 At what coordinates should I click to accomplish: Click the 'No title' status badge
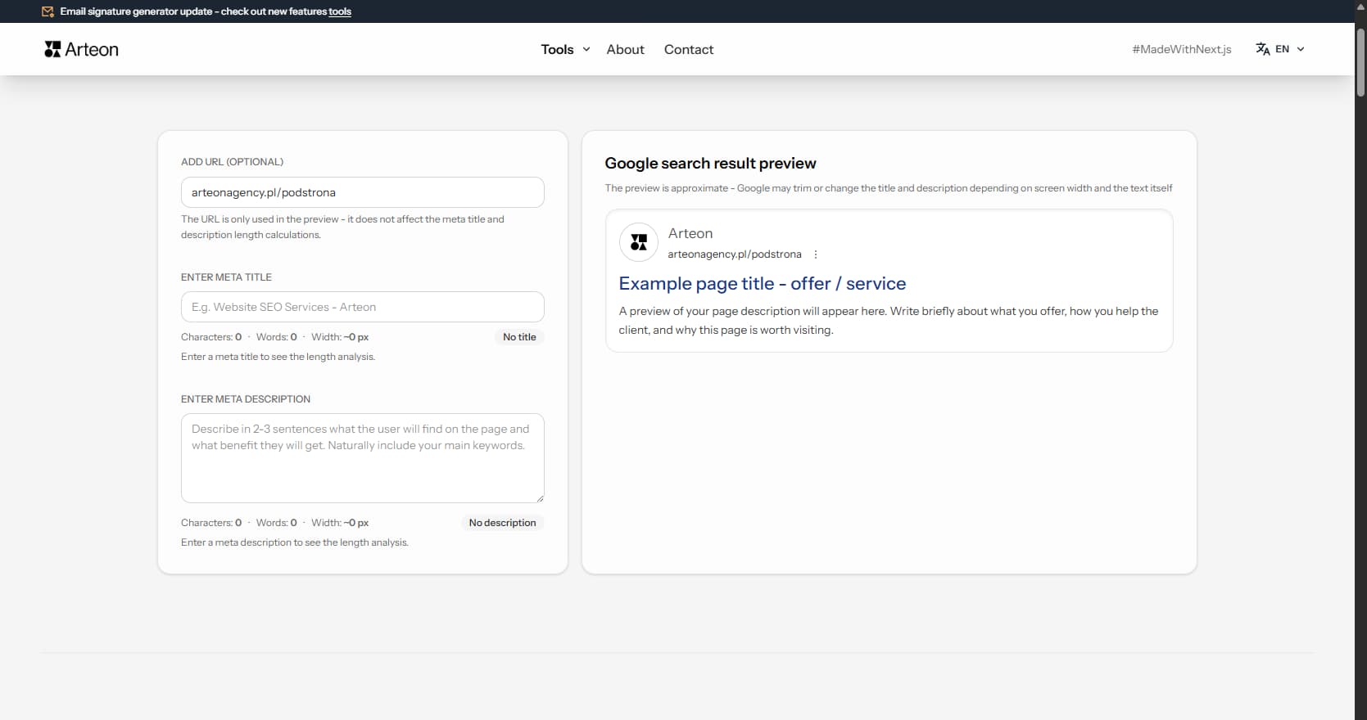point(519,337)
